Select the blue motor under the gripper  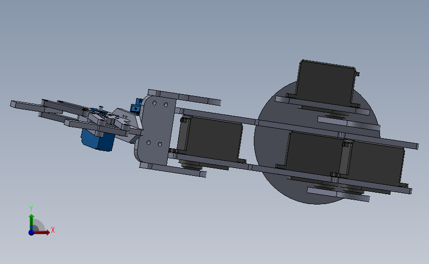97,141
